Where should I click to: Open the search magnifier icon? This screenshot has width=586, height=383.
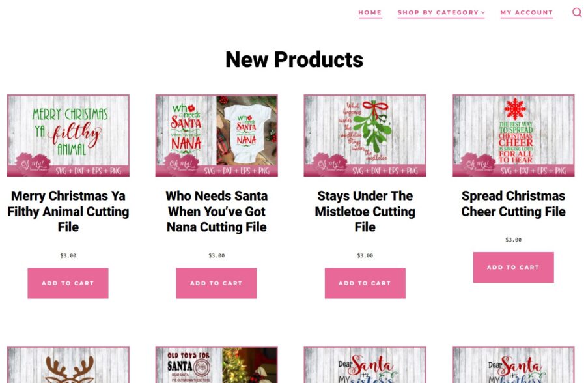tap(577, 12)
